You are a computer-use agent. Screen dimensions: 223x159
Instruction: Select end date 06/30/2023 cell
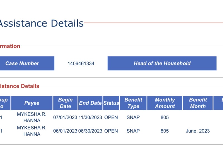point(90,131)
